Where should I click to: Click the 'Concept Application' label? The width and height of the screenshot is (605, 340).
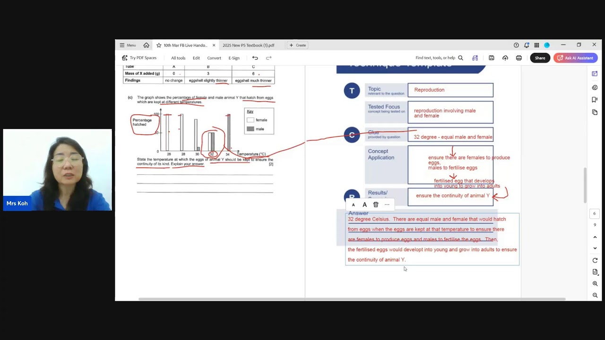(381, 154)
